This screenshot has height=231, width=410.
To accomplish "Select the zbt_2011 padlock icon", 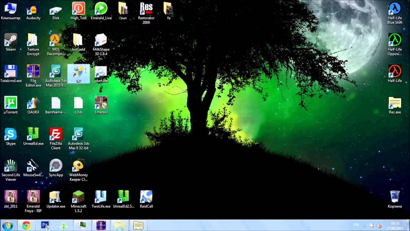I will tap(11, 200).
